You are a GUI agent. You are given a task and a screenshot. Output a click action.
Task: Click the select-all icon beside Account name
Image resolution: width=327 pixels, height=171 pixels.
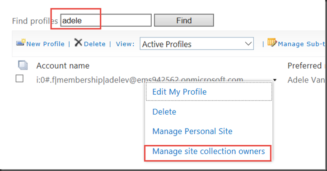23,65
